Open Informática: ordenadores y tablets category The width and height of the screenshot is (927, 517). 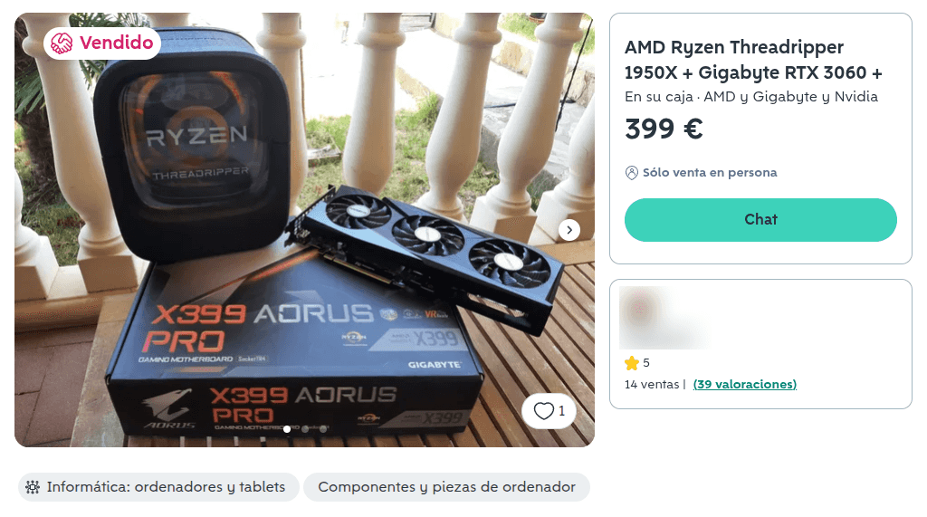(x=158, y=487)
